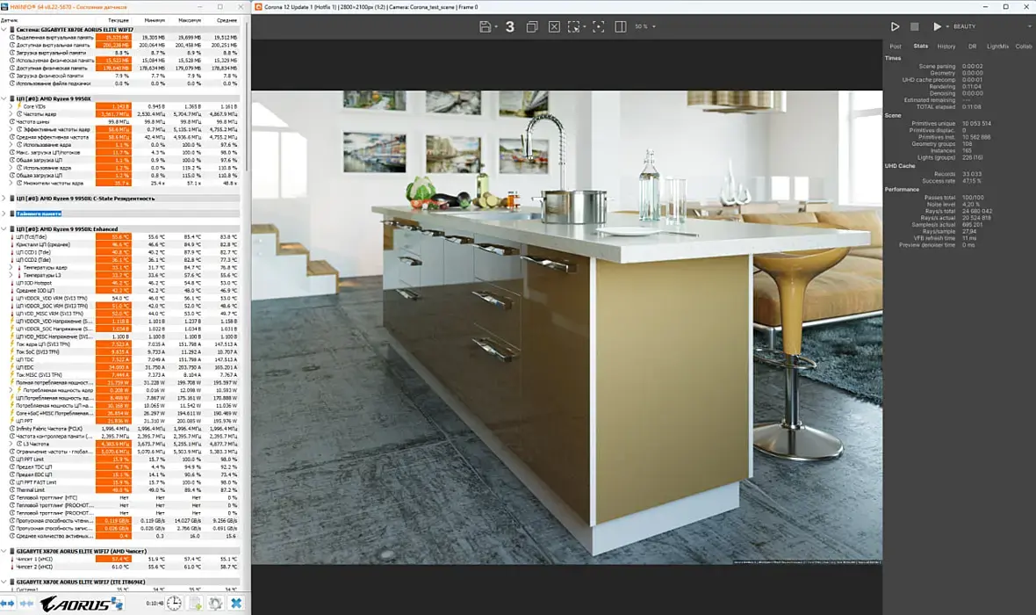Close sensors with the blue X icon
Viewport: 1036px width, 615px height.
pyautogui.click(x=236, y=603)
